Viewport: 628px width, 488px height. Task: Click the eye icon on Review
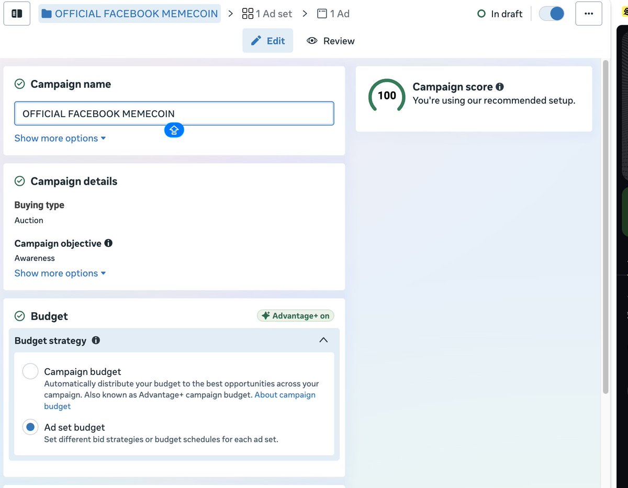click(312, 41)
